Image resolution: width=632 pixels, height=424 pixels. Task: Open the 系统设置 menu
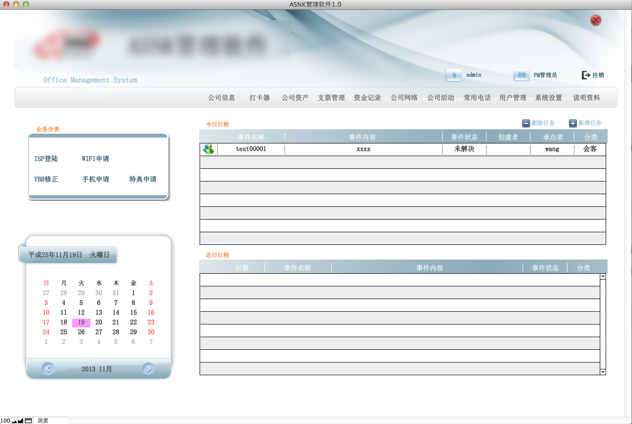coord(549,98)
